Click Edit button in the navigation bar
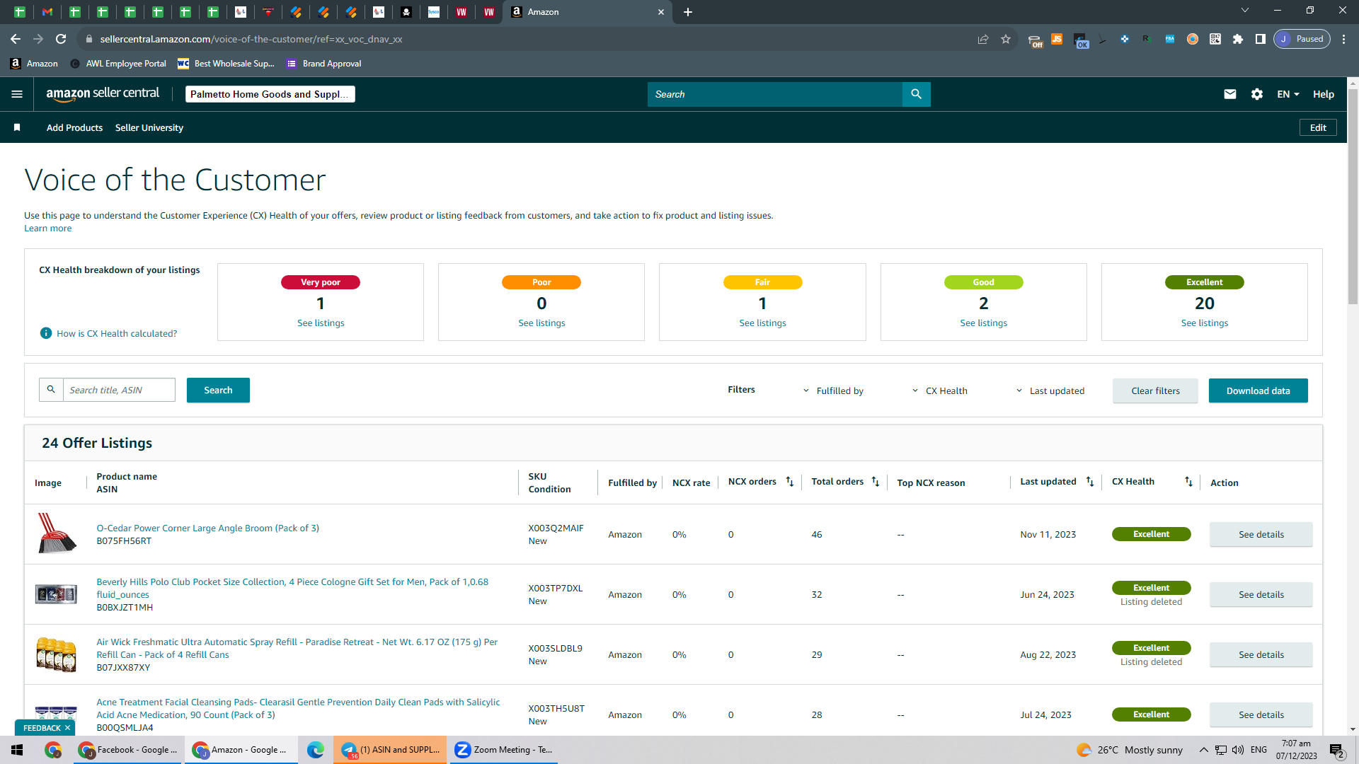The width and height of the screenshot is (1359, 764). click(1318, 127)
